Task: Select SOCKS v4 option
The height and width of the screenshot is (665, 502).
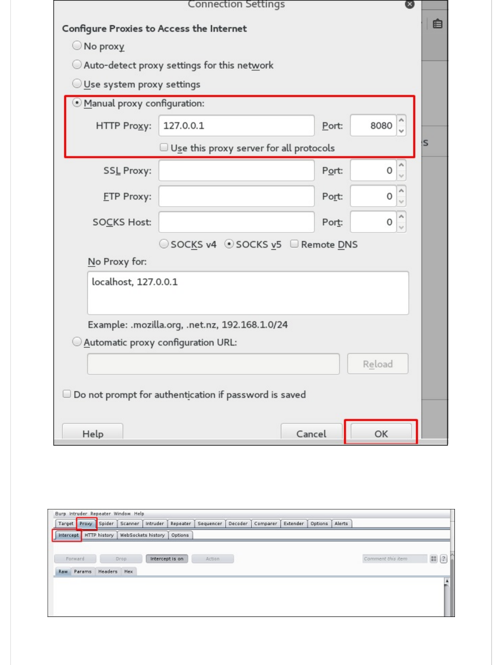Action: tap(164, 244)
